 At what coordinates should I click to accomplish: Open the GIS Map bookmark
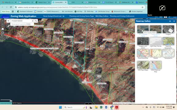[x=78, y=11]
